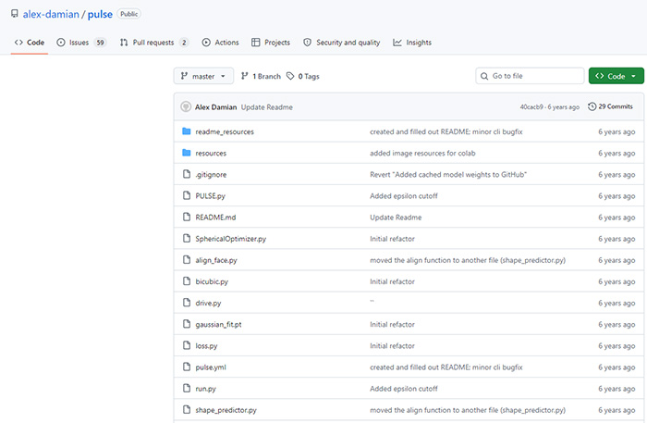Switch to the Code tab
The width and height of the screenshot is (647, 423).
30,43
